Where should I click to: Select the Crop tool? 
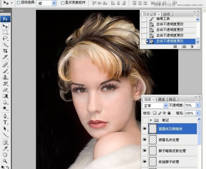[5, 50]
